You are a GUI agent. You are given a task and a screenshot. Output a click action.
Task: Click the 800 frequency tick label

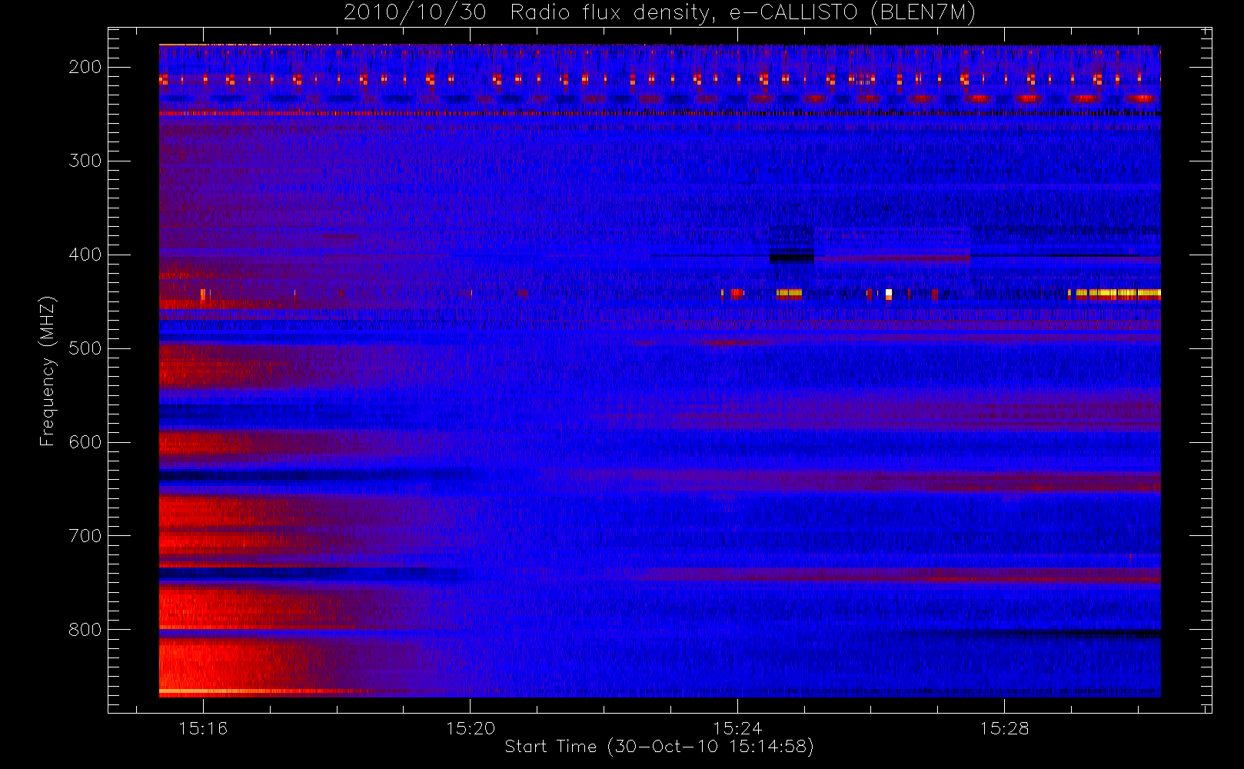85,630
